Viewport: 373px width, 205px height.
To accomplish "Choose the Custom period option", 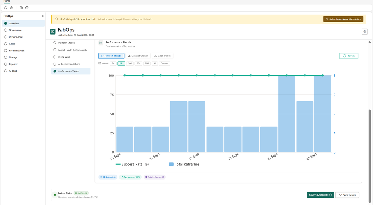I will (164, 63).
